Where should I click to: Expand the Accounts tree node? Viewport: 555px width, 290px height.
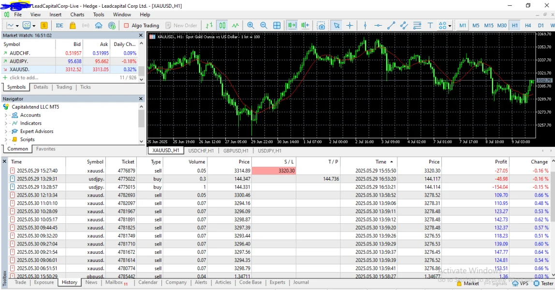coord(6,115)
